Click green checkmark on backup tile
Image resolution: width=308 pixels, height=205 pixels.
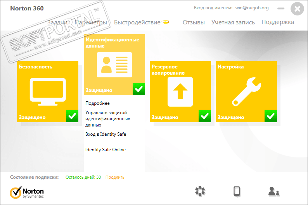[x=205, y=116]
